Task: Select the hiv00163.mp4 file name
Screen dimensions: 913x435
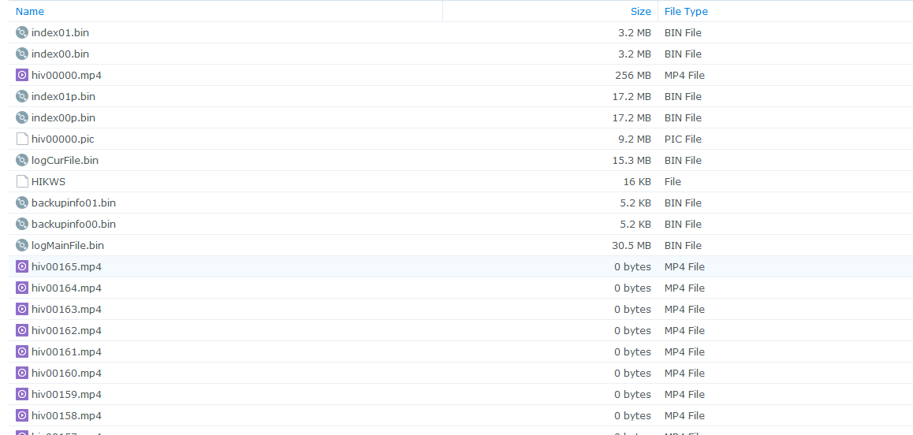Action: (x=66, y=310)
